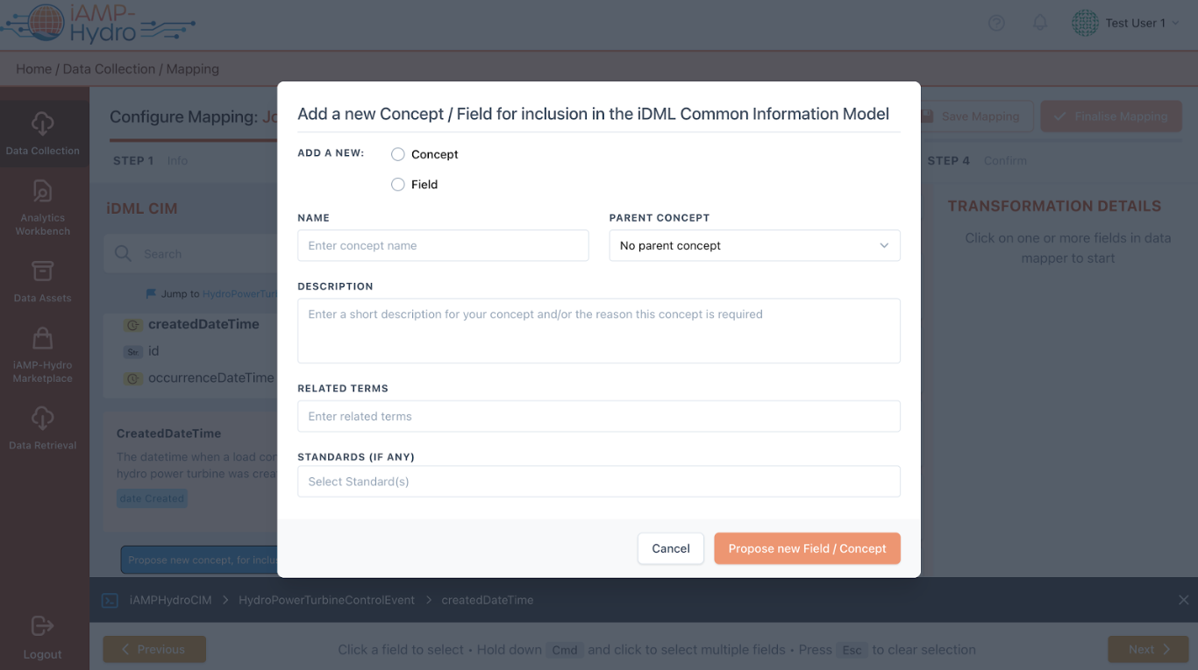This screenshot has width=1198, height=670.
Task: Open Data Collection in the sidebar
Action: coord(42,133)
